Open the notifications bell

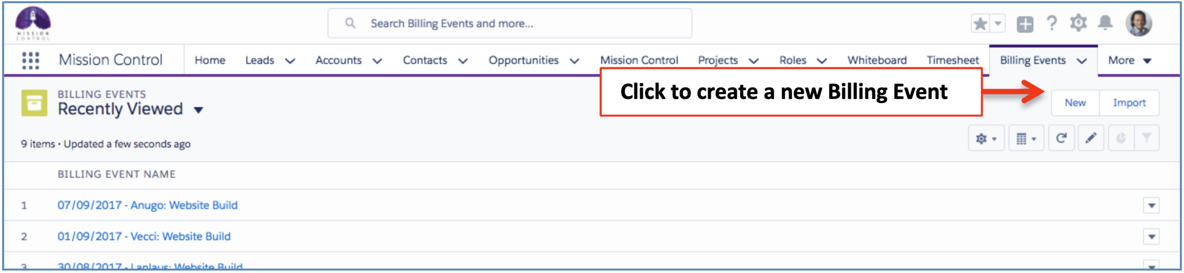pyautogui.click(x=1106, y=23)
